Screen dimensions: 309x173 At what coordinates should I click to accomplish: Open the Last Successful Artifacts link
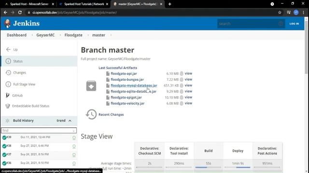(x=118, y=68)
